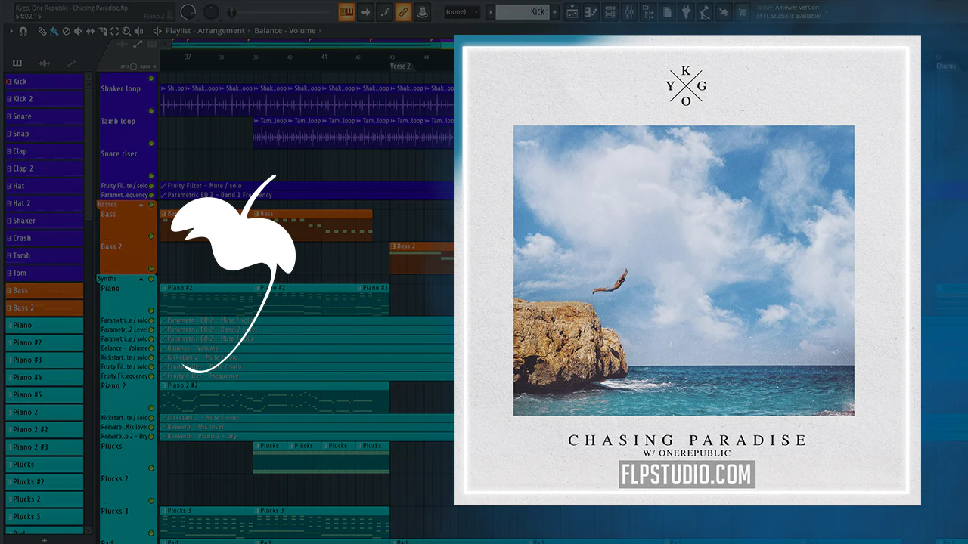This screenshot has width=968, height=544.
Task: Select the Select (marquee) tool in playlist toolbar
Action: click(x=114, y=31)
